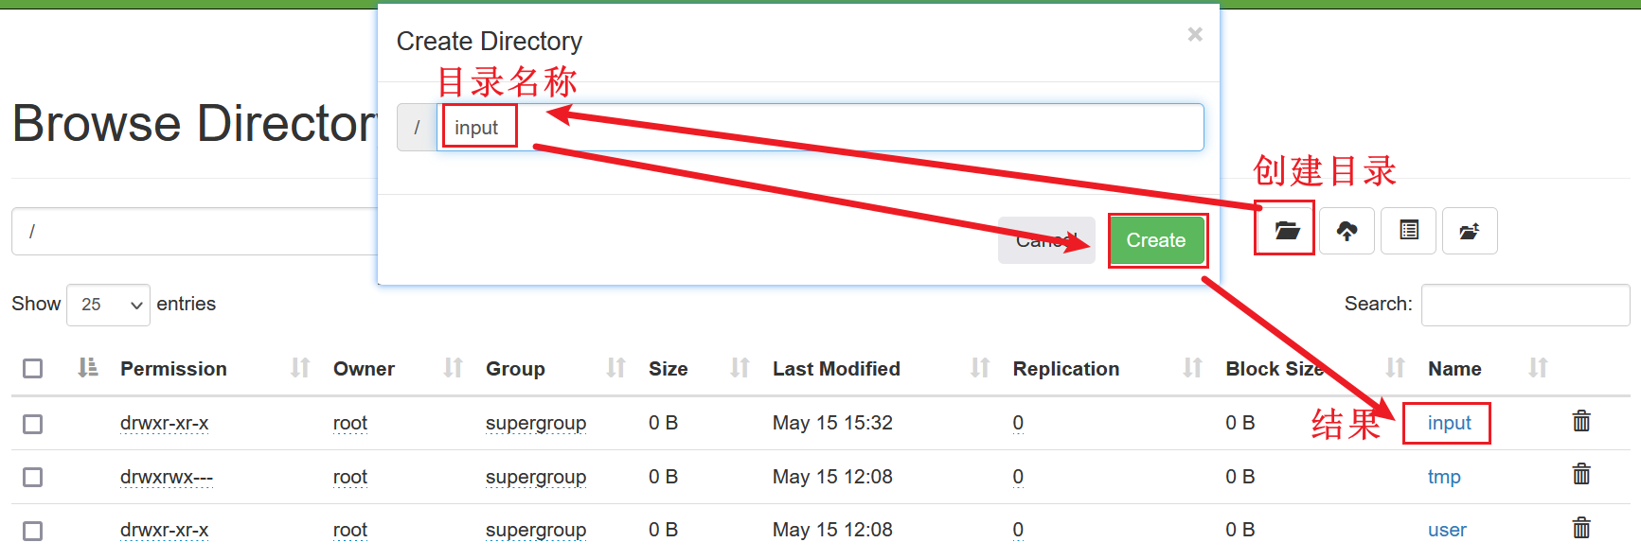Click the Block Size column header text
Viewport: 1641px width, 560px height.
coord(1275,369)
